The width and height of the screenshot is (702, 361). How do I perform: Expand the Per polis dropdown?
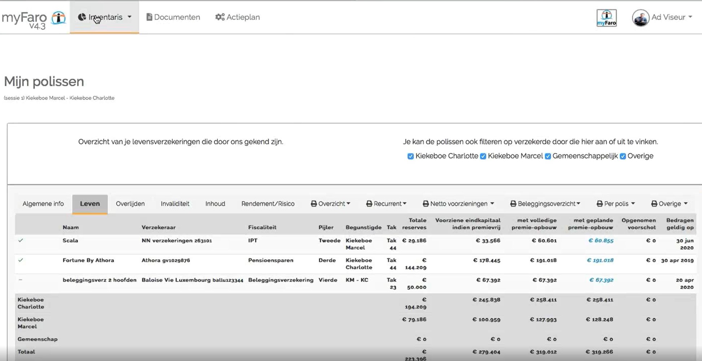click(x=633, y=204)
